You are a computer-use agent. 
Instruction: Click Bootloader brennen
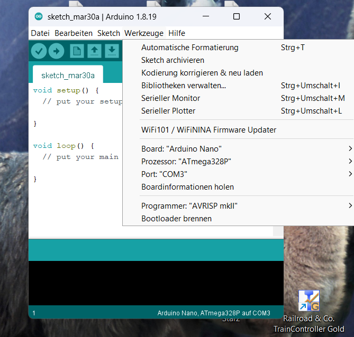tap(176, 219)
